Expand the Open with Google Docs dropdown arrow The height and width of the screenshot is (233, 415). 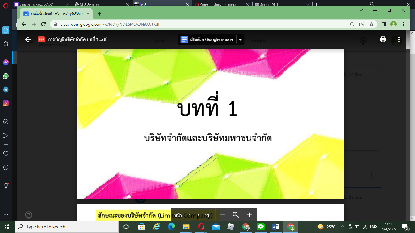pos(240,39)
